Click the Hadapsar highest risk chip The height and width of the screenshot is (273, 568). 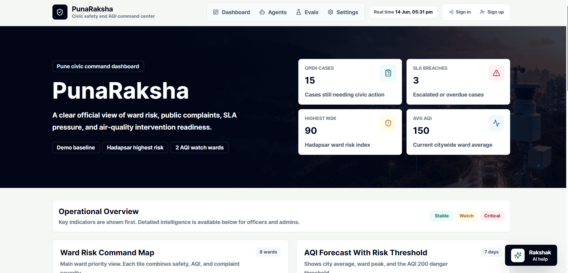pos(135,148)
